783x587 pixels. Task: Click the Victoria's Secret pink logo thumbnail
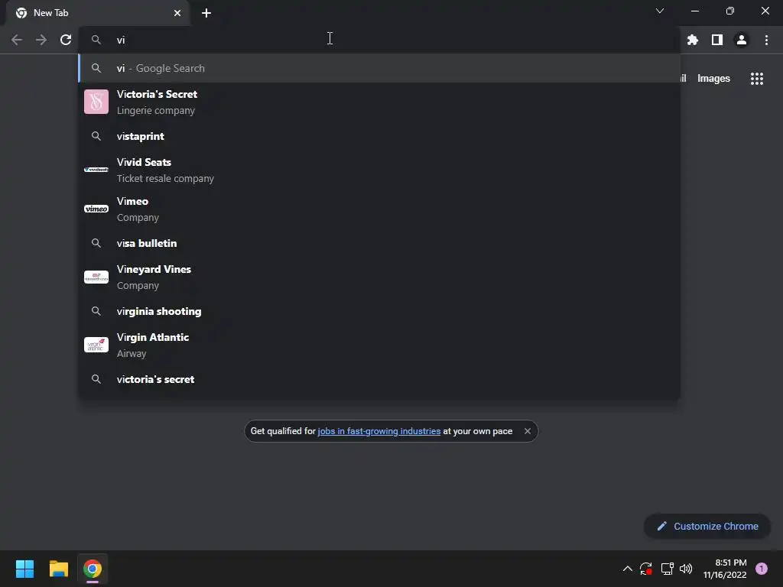coord(96,102)
